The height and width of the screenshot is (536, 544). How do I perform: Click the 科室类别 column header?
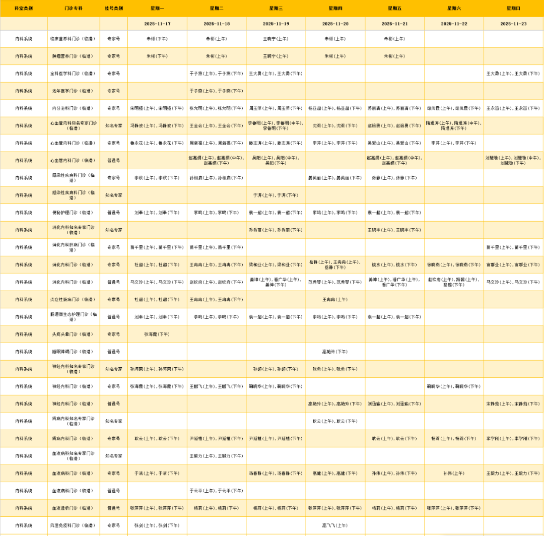[x=24, y=9]
